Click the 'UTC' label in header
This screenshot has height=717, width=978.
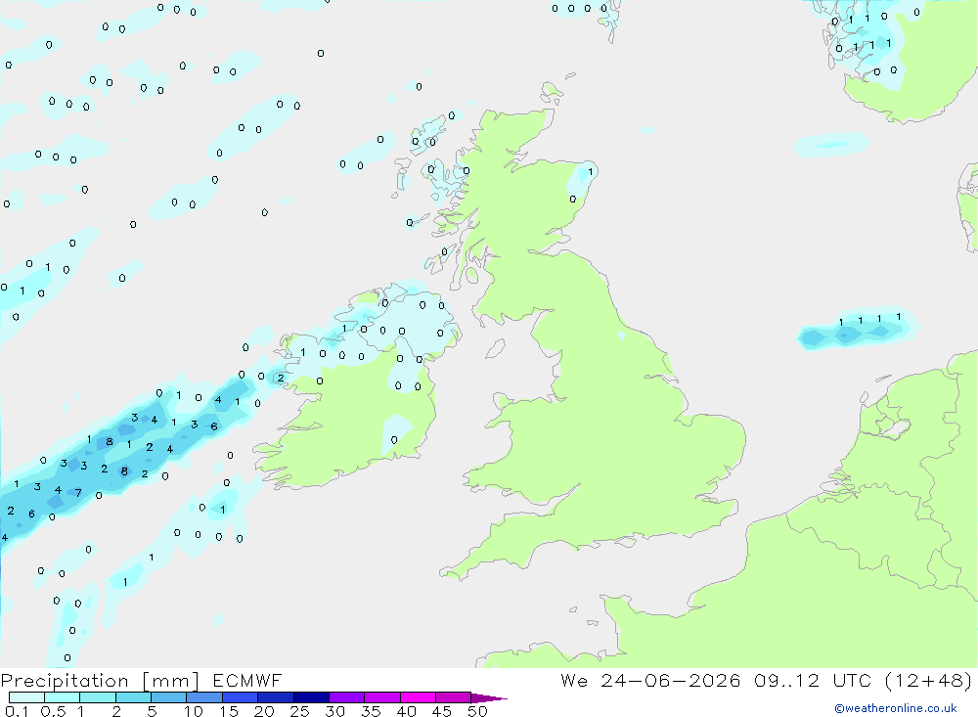(852, 680)
